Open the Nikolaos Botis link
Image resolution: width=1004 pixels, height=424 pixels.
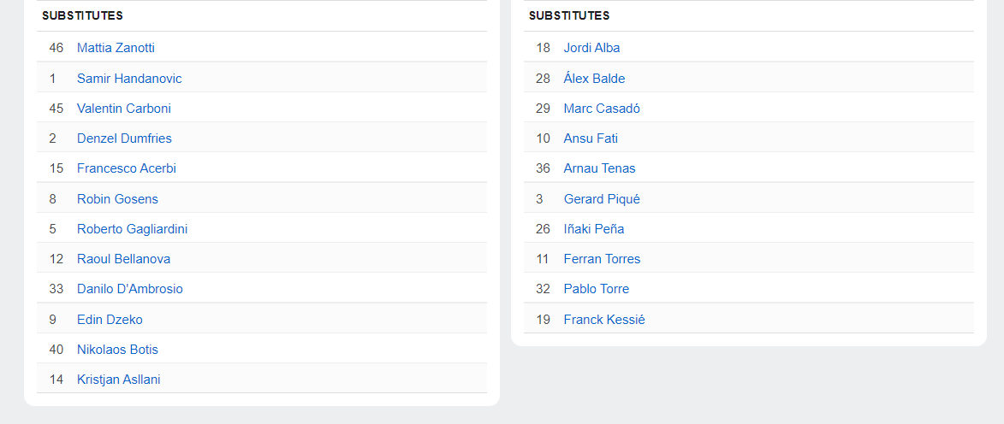(117, 350)
